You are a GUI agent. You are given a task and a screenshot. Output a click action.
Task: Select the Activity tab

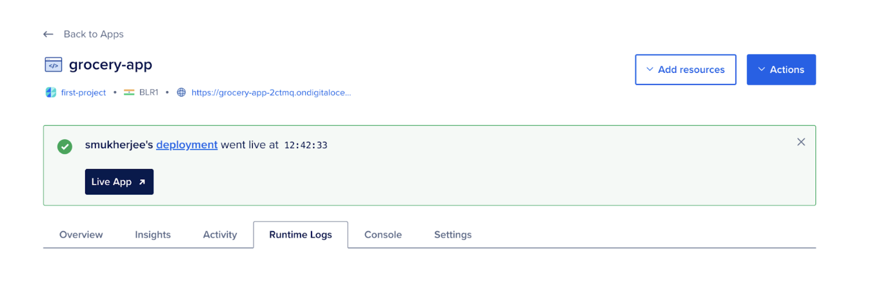point(220,235)
